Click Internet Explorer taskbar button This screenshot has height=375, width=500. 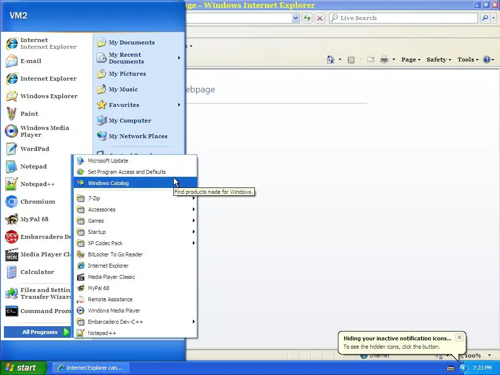(x=91, y=368)
